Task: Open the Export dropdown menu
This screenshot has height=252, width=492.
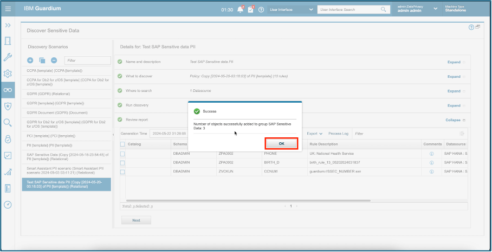Action: tap(315, 134)
